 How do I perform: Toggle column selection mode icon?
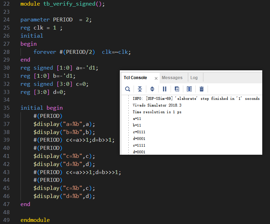pyautogui.click(x=189, y=89)
